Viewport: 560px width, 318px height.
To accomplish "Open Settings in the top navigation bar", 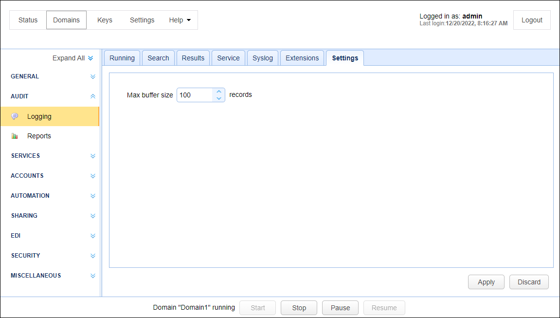I will click(142, 20).
